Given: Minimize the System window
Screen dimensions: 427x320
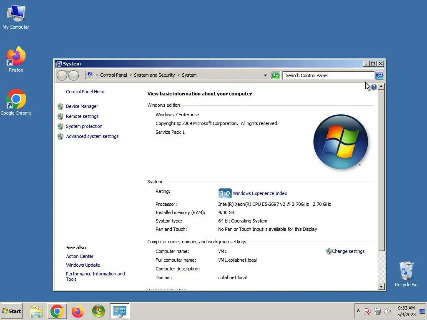Looking at the screenshot, I should [366, 64].
